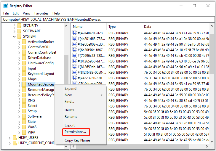This screenshot has width=216, height=151.
Task: Minimize the Registry Editor window
Action: tap(181, 6)
